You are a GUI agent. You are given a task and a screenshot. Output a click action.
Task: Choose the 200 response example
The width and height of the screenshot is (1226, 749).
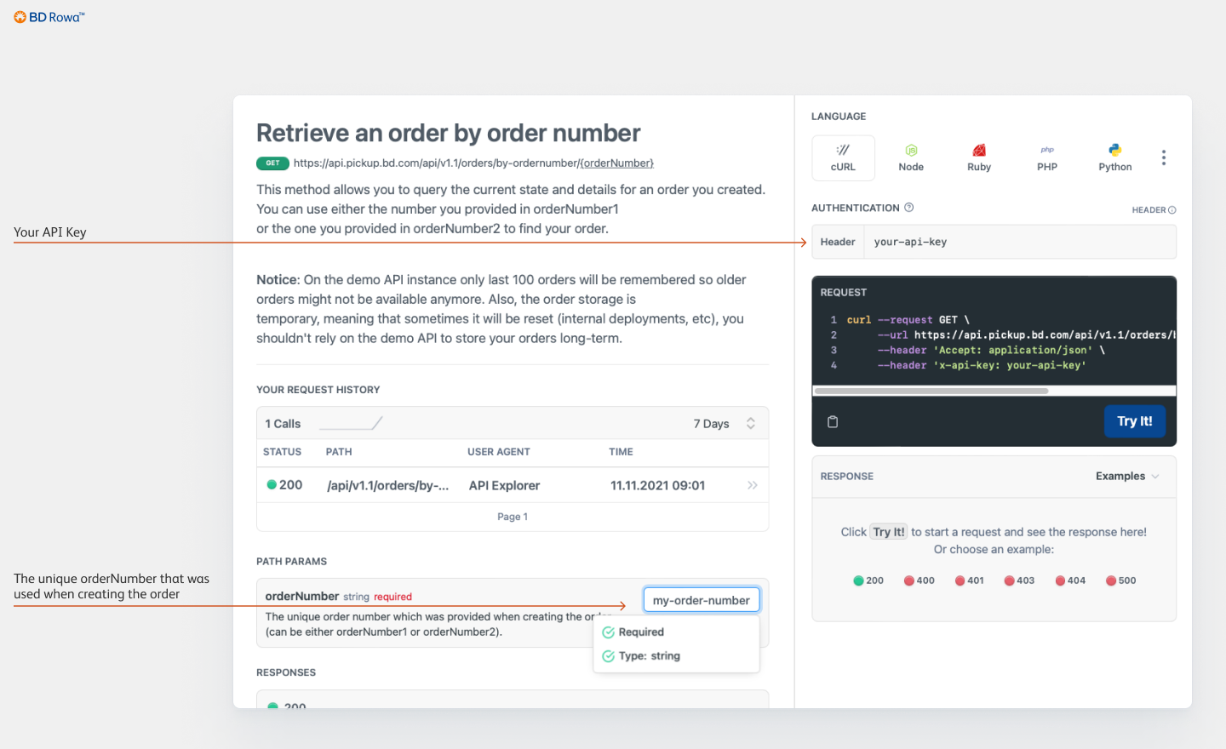(x=868, y=580)
